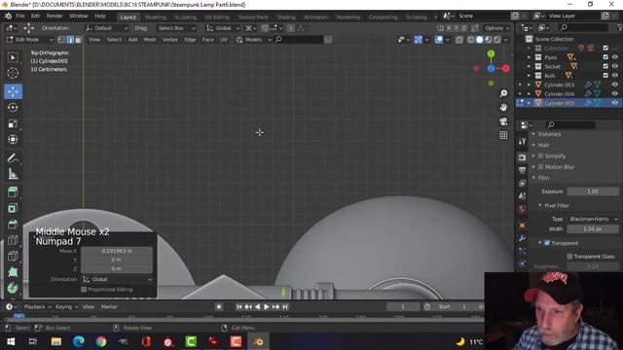
Task: Toggle visibility of Cylinder.003 object
Action: click(615, 85)
